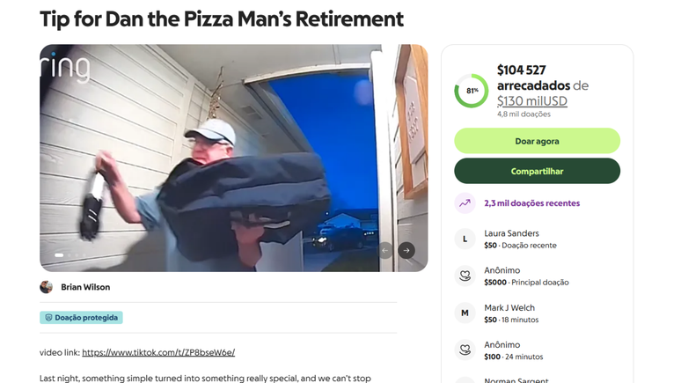
Task: Open the Doação protegida badge
Action: (x=81, y=318)
